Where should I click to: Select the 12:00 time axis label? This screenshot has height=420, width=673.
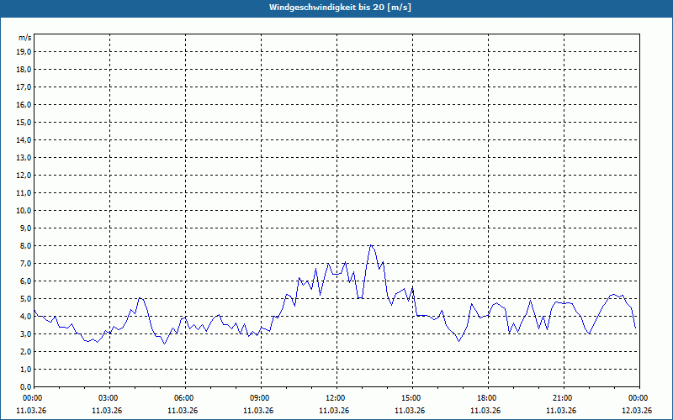coord(336,397)
